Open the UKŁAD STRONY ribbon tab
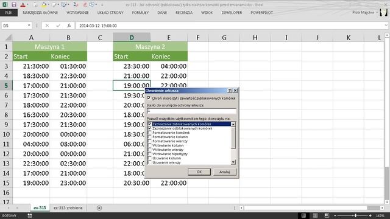 point(110,12)
